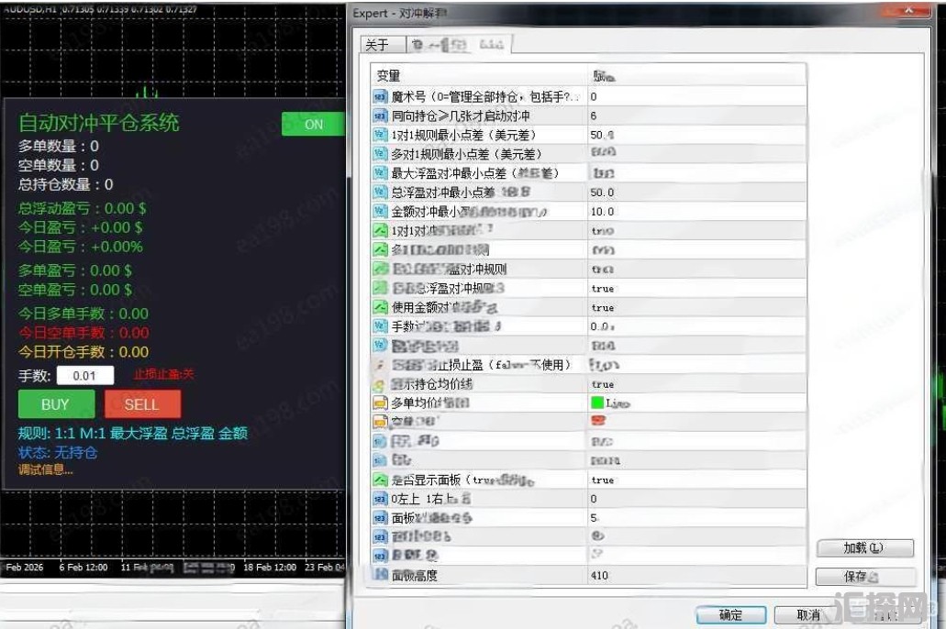Click the color icon beside 多单均价 row
The image size is (946, 629).
click(380, 403)
